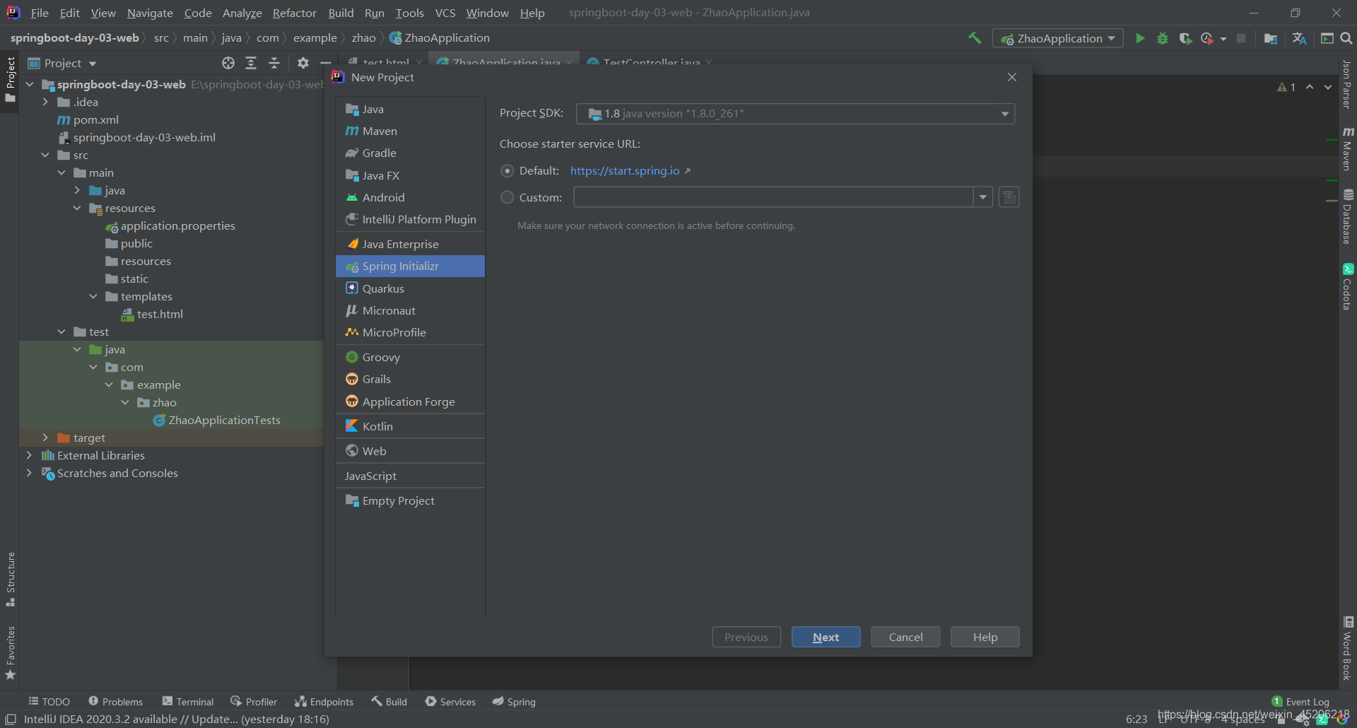The height and width of the screenshot is (728, 1357).
Task: Open Project Structure toolbar icon
Action: click(x=1271, y=38)
